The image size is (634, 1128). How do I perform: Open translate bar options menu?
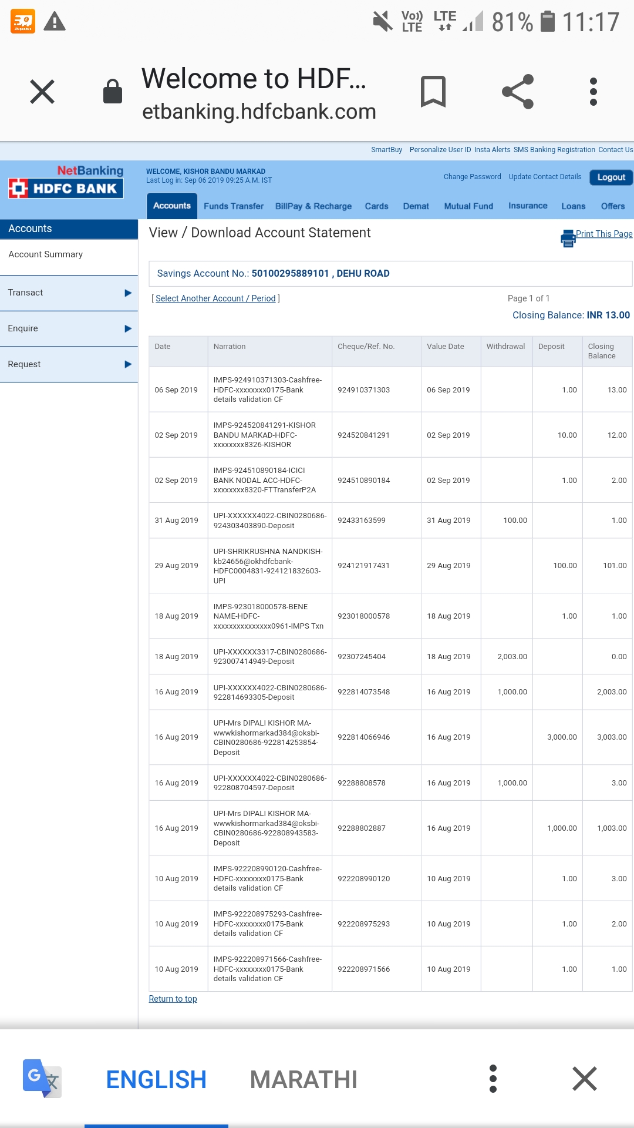pyautogui.click(x=493, y=1079)
